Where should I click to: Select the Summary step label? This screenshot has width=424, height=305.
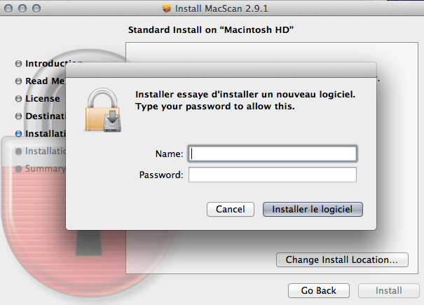(x=45, y=169)
